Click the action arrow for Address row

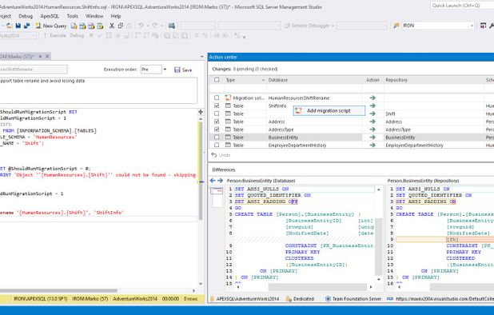coord(372,122)
